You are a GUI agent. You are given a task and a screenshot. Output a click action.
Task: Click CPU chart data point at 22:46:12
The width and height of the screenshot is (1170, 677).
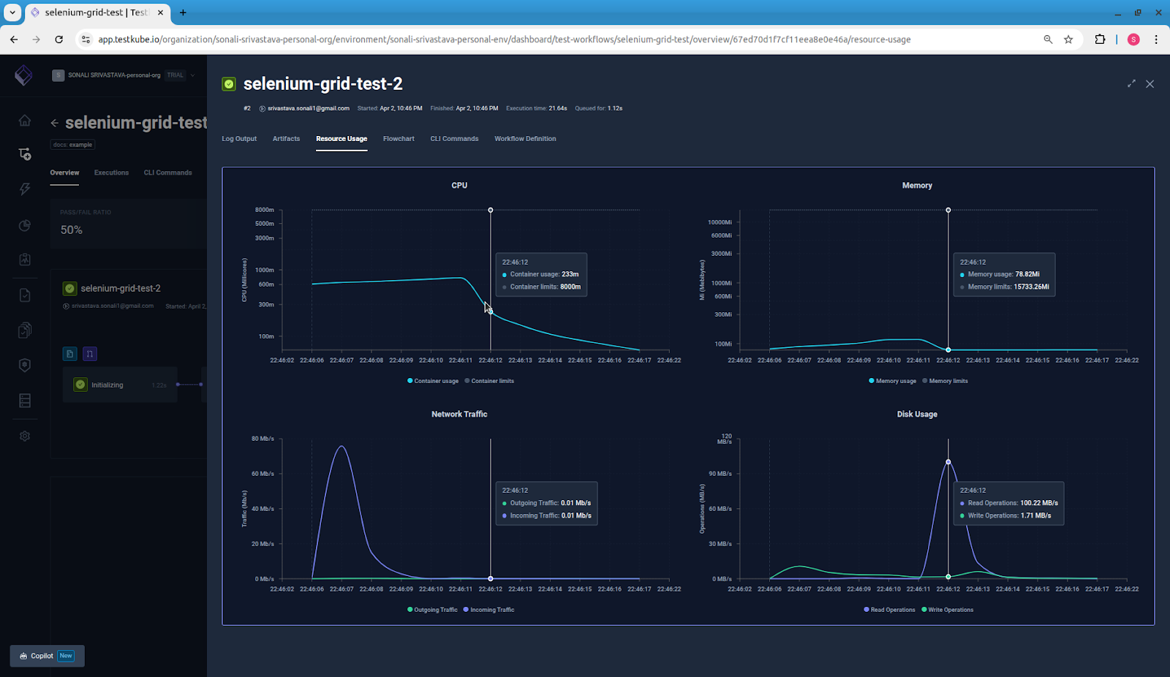click(491, 312)
